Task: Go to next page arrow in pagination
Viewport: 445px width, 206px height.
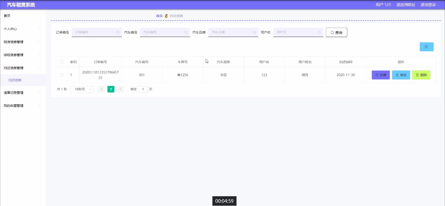Action: 120,89
